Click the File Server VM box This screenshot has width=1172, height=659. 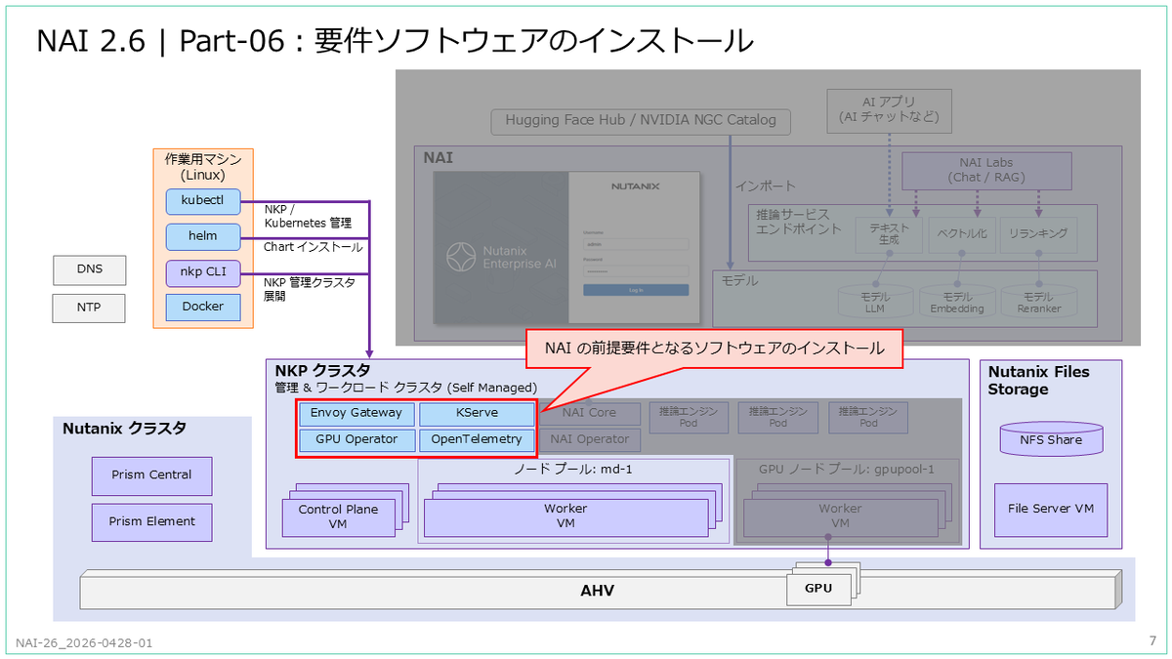point(1051,510)
